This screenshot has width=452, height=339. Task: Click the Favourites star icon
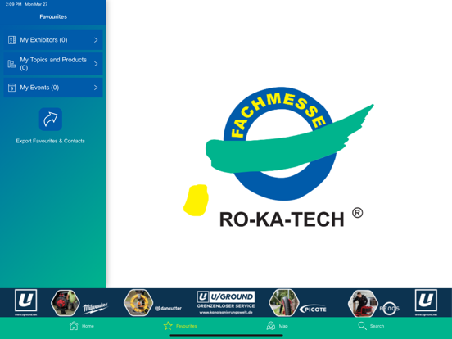point(168,326)
